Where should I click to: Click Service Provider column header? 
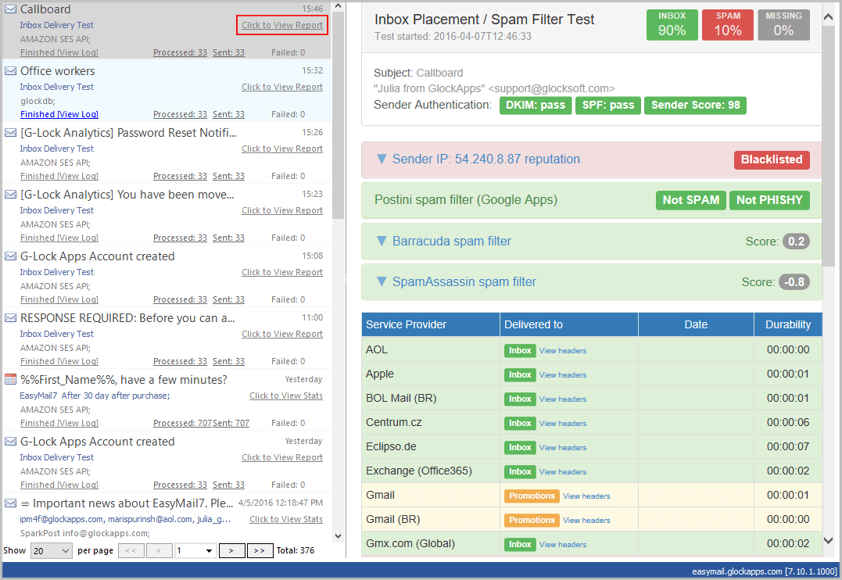click(x=431, y=324)
